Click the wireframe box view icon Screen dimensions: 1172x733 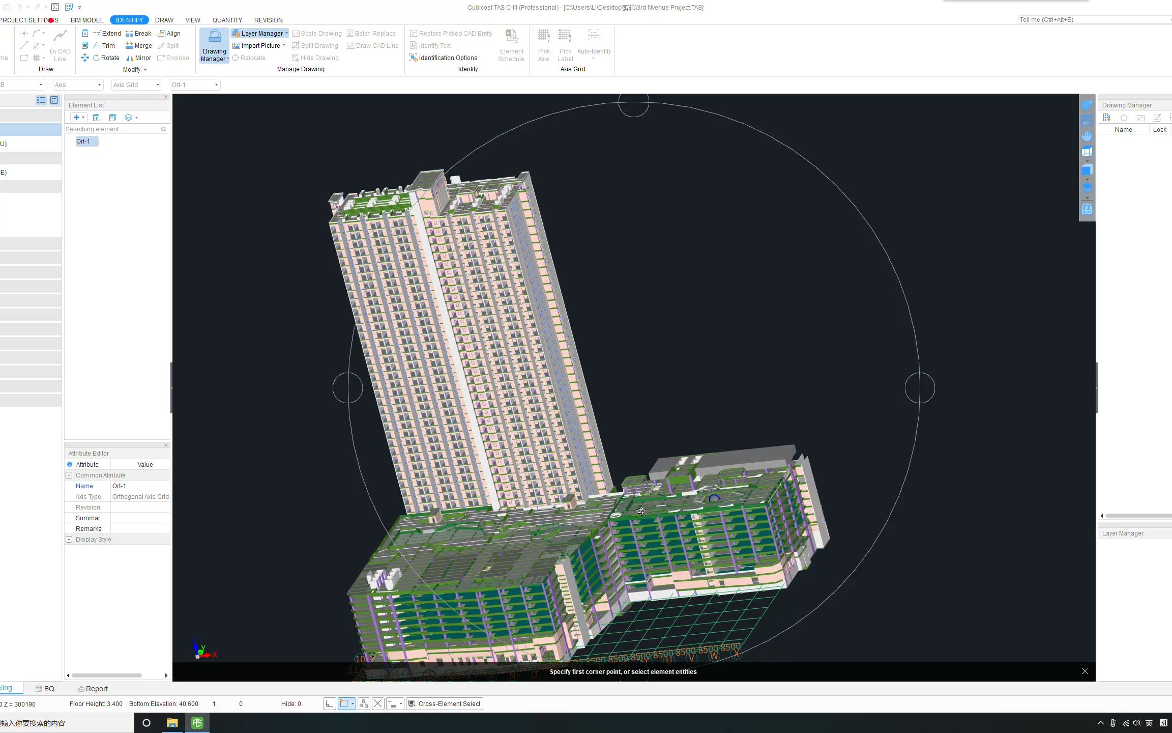coord(1087,152)
